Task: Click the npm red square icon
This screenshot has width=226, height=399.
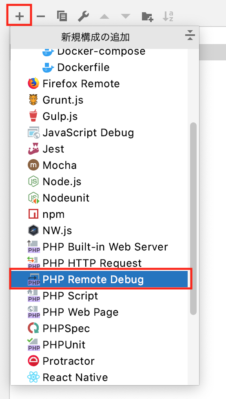Action: coord(33,214)
